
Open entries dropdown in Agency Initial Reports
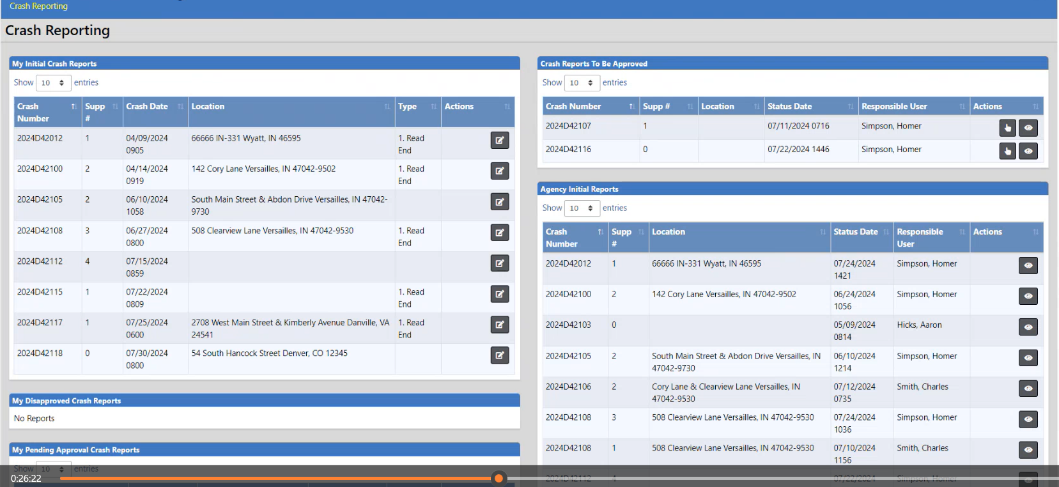click(582, 208)
